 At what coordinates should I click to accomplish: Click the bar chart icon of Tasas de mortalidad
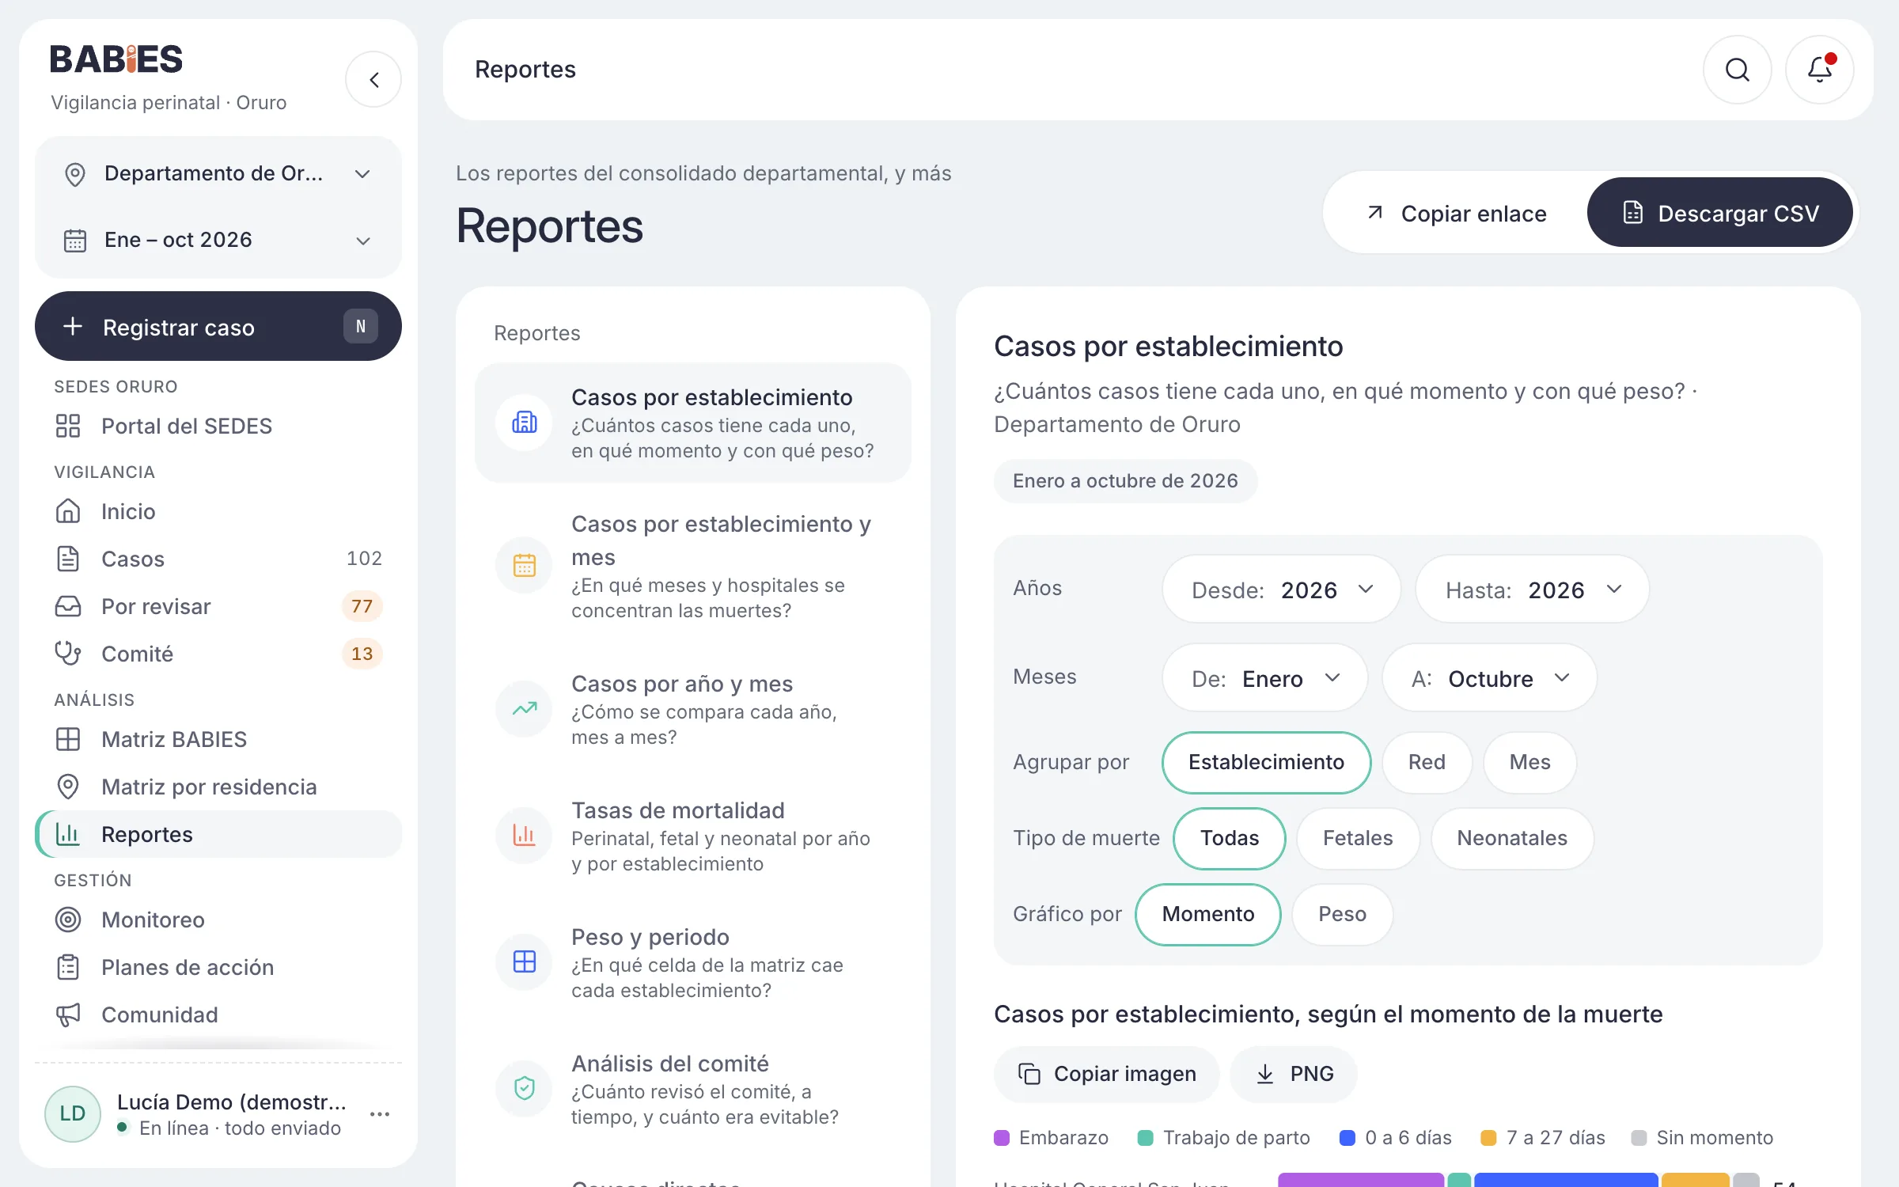[x=524, y=836]
